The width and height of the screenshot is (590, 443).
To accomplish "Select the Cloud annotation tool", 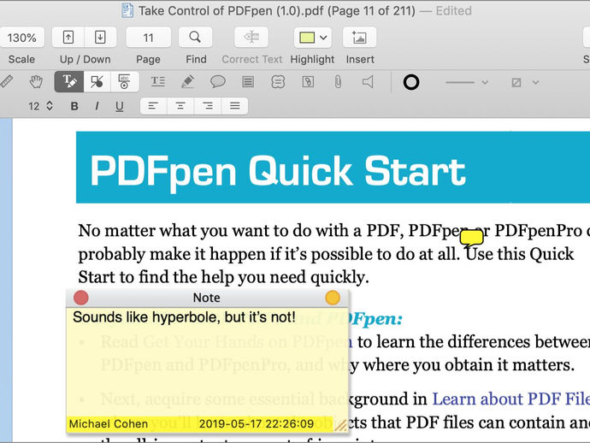I will point(278,82).
